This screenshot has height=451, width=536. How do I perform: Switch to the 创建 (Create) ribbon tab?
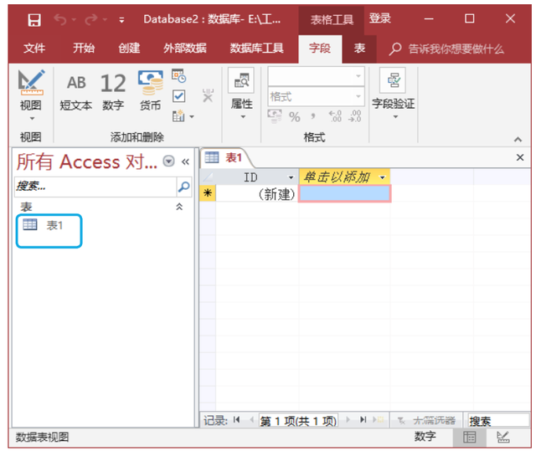point(129,49)
